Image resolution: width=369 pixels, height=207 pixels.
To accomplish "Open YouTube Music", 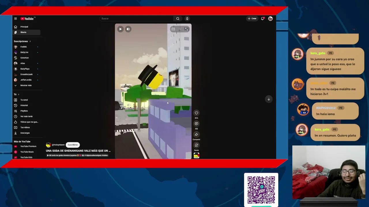I will [27, 152].
